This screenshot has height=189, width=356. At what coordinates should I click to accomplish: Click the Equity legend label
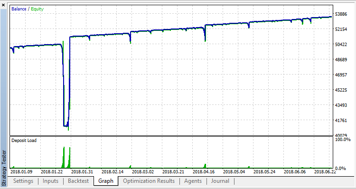[37, 9]
